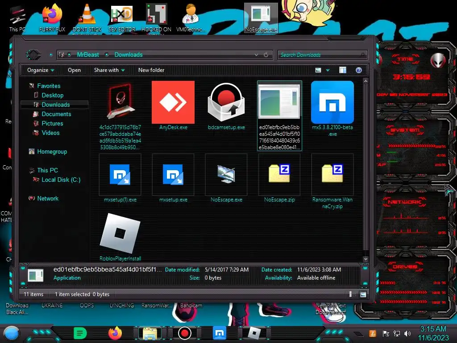Open the Share with dropdown

click(109, 70)
